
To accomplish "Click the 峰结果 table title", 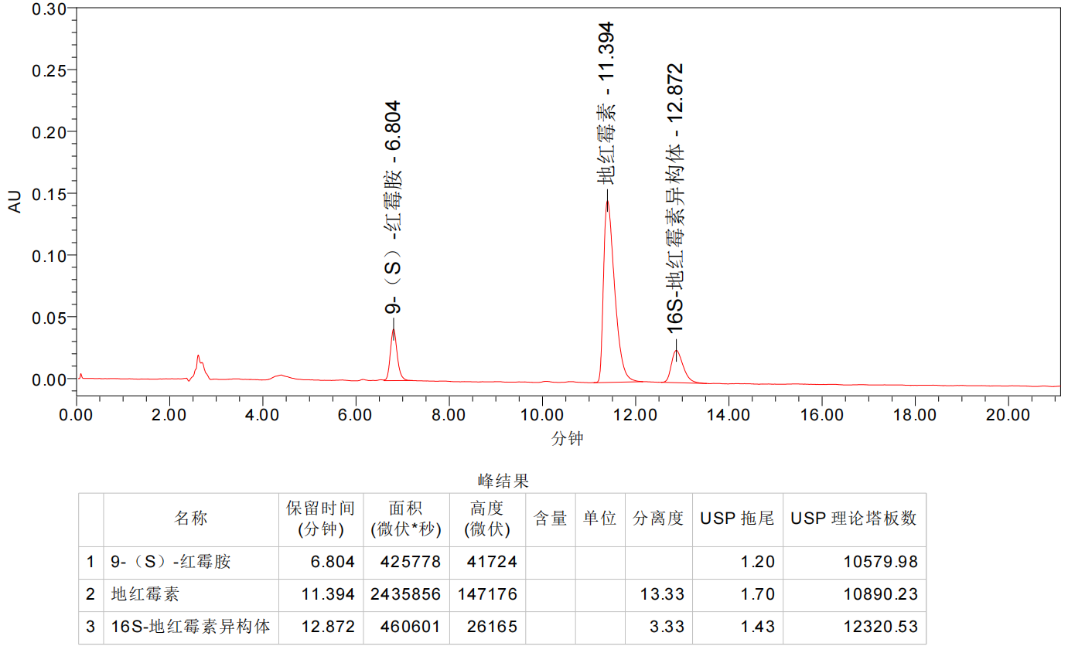I will click(503, 481).
